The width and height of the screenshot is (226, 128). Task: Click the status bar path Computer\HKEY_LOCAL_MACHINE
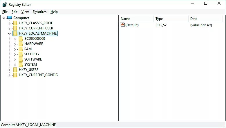click(28, 125)
